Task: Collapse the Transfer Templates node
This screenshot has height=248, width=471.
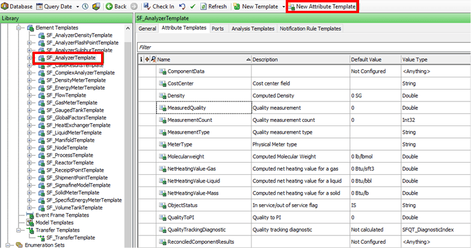Action: coord(19,230)
